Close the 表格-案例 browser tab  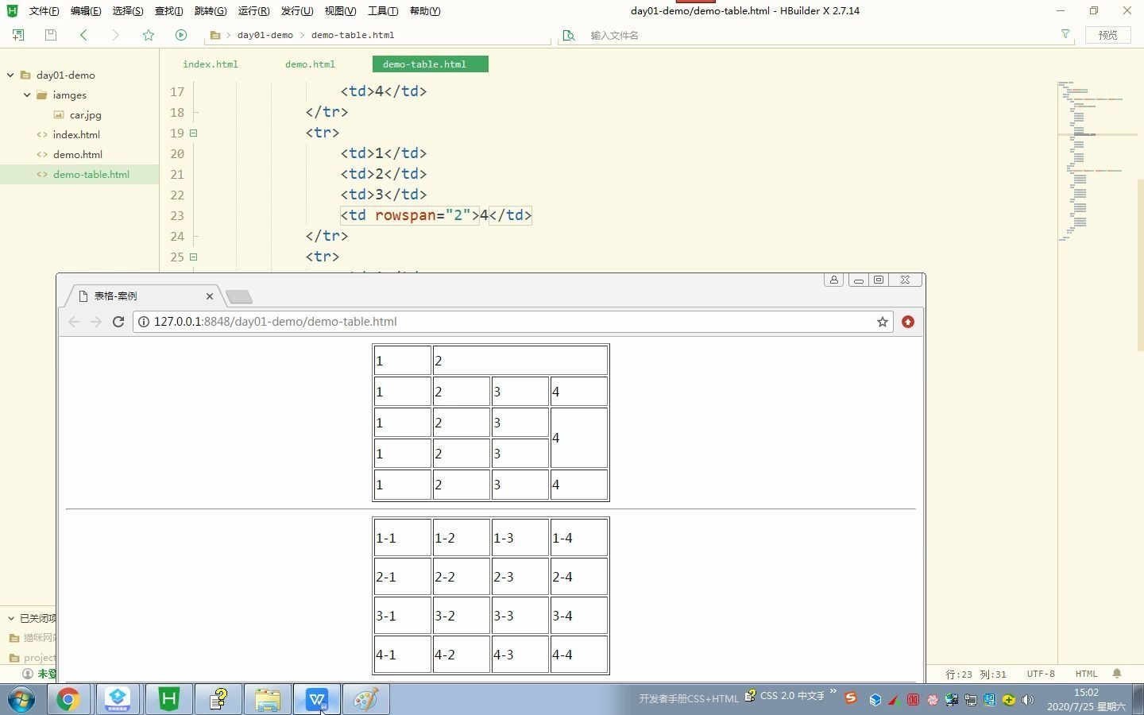tap(210, 296)
